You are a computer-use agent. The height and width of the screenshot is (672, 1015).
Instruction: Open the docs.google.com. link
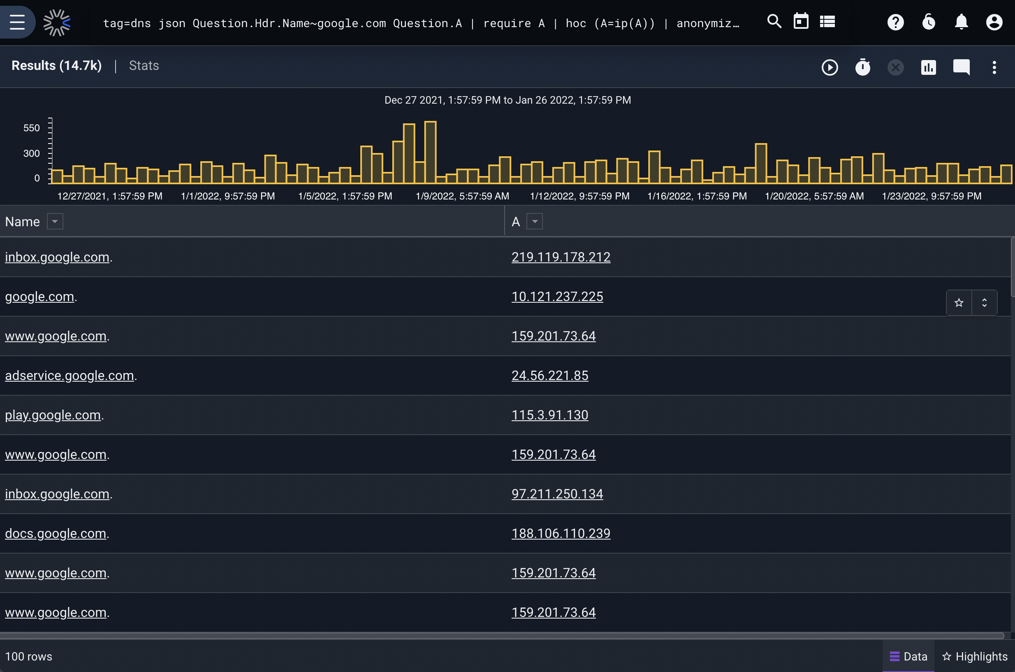pos(56,533)
